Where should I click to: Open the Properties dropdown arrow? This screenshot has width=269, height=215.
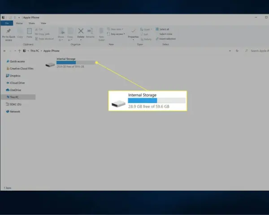click(x=133, y=40)
